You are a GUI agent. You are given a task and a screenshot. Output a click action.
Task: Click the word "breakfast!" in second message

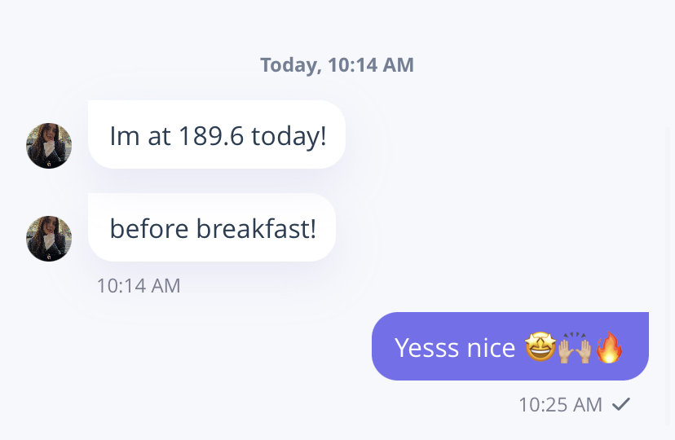(256, 228)
